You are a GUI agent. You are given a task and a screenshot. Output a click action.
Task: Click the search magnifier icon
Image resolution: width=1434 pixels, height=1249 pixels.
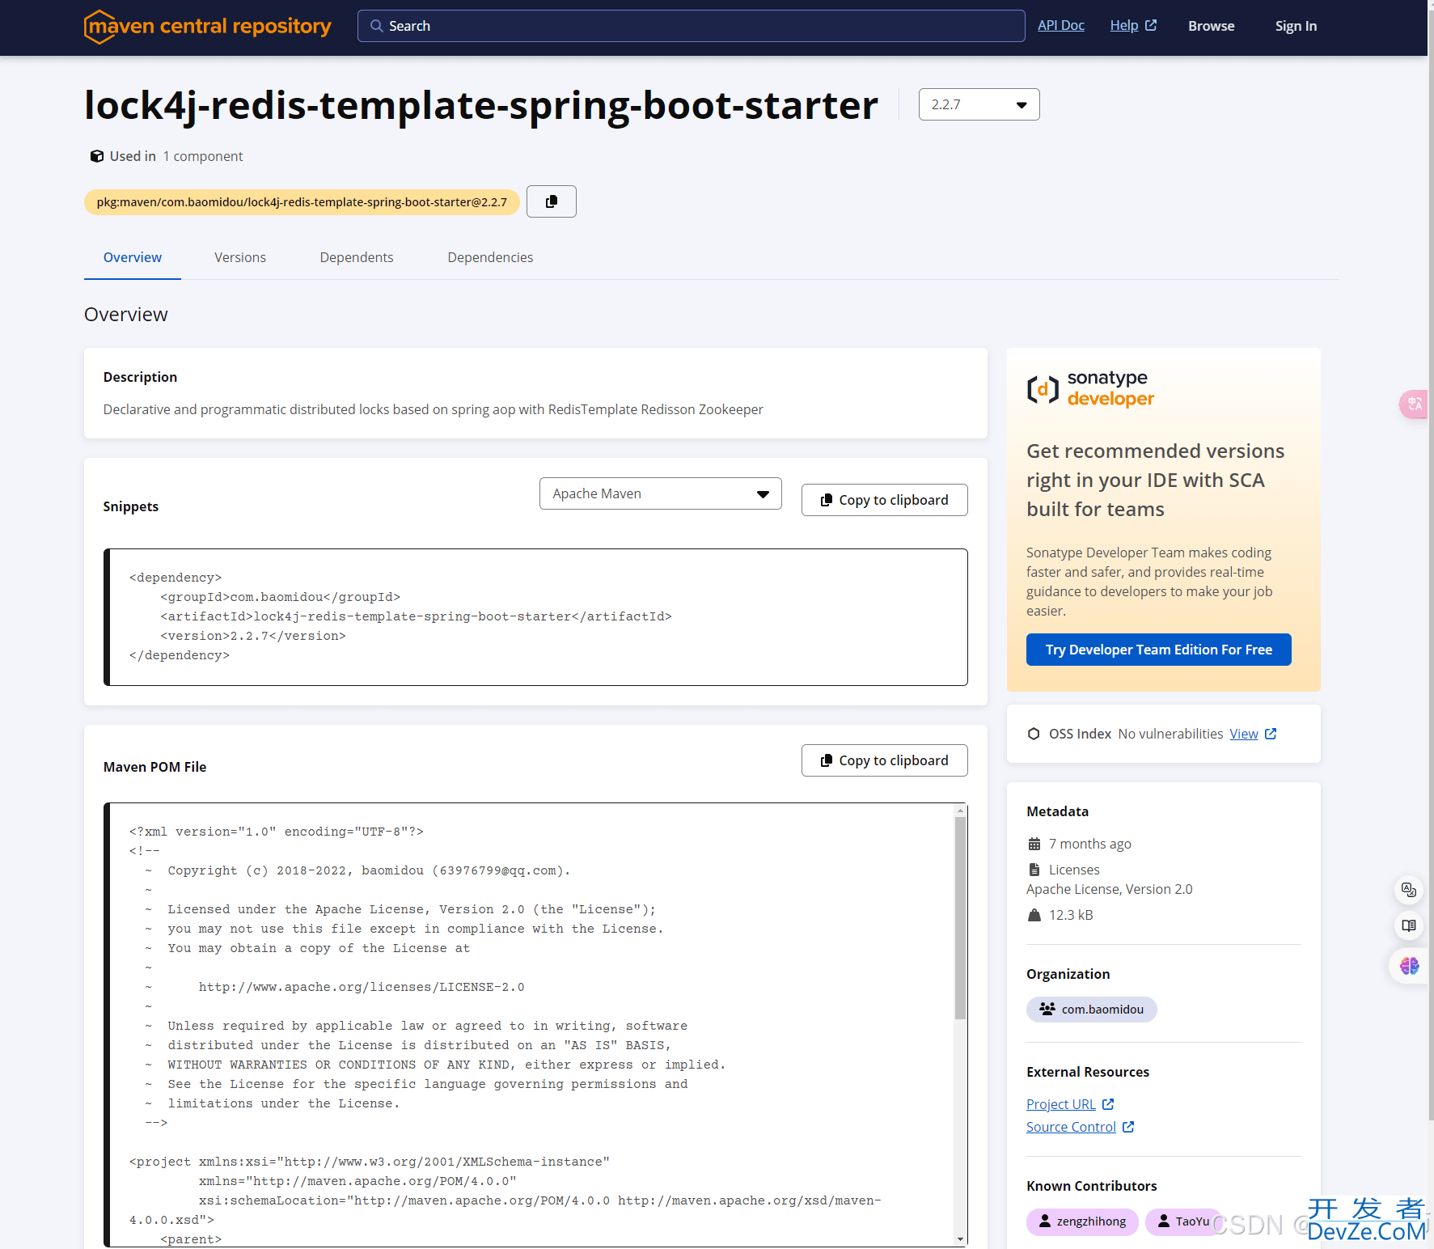tap(376, 26)
